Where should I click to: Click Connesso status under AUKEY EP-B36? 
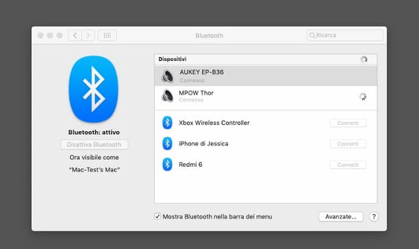click(192, 80)
